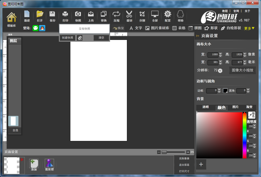Adjust the canvas zoom slider handle

[164, 152]
